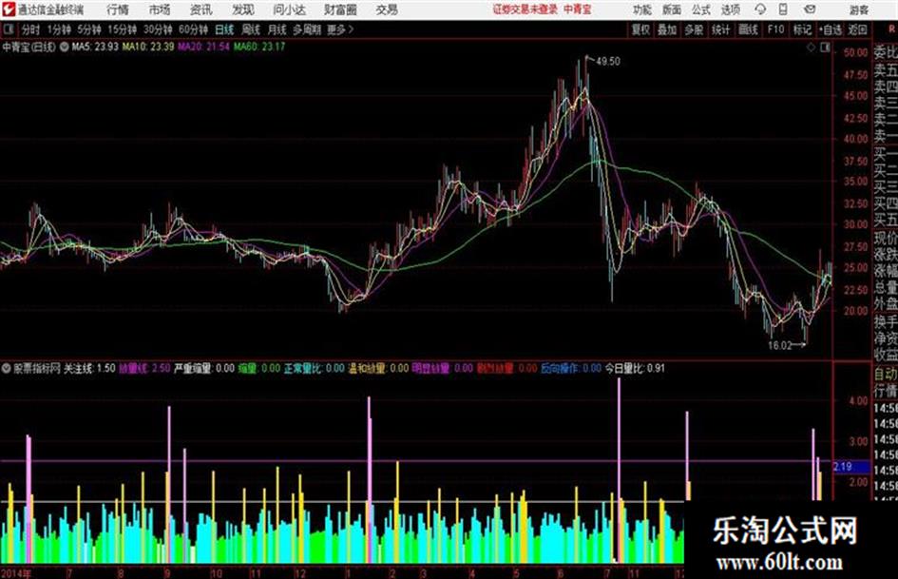Open the 资讯 menu

[201, 10]
